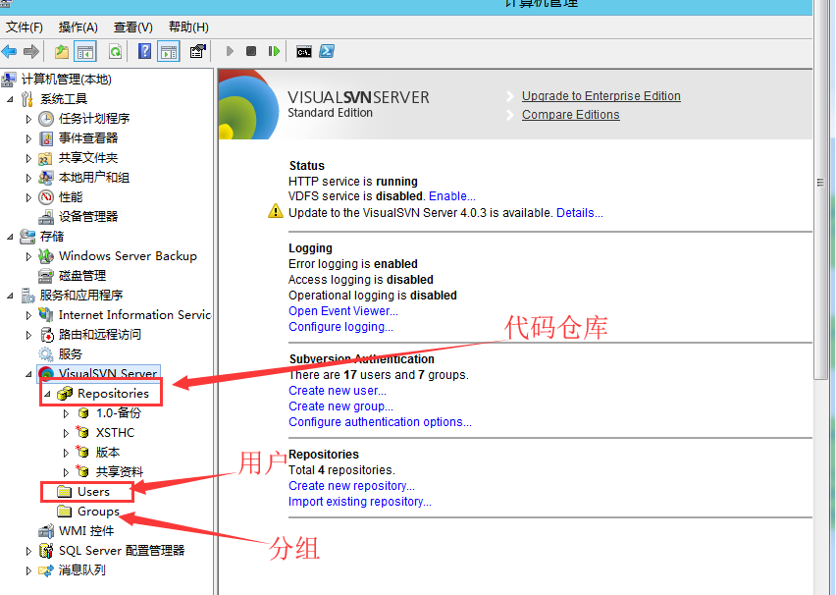Click Details... link for update
Viewport: 836px width, 595px height.
point(580,213)
